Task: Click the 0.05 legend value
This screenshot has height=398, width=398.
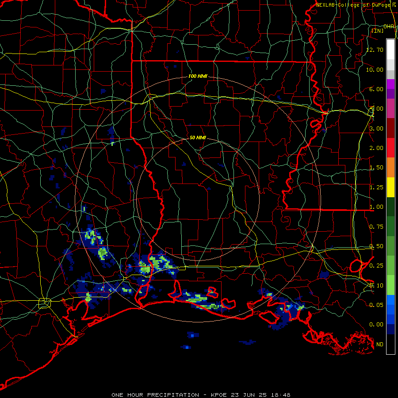Action: coord(376,305)
